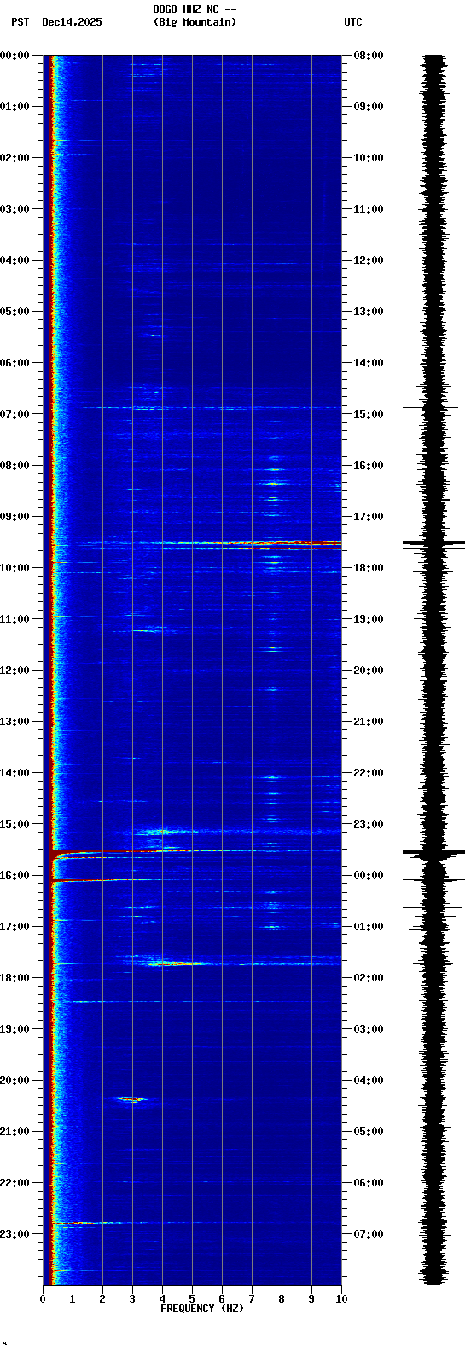Click the 07:00 label on UTC axis
This screenshot has width=471, height=1353.
coord(369,1234)
